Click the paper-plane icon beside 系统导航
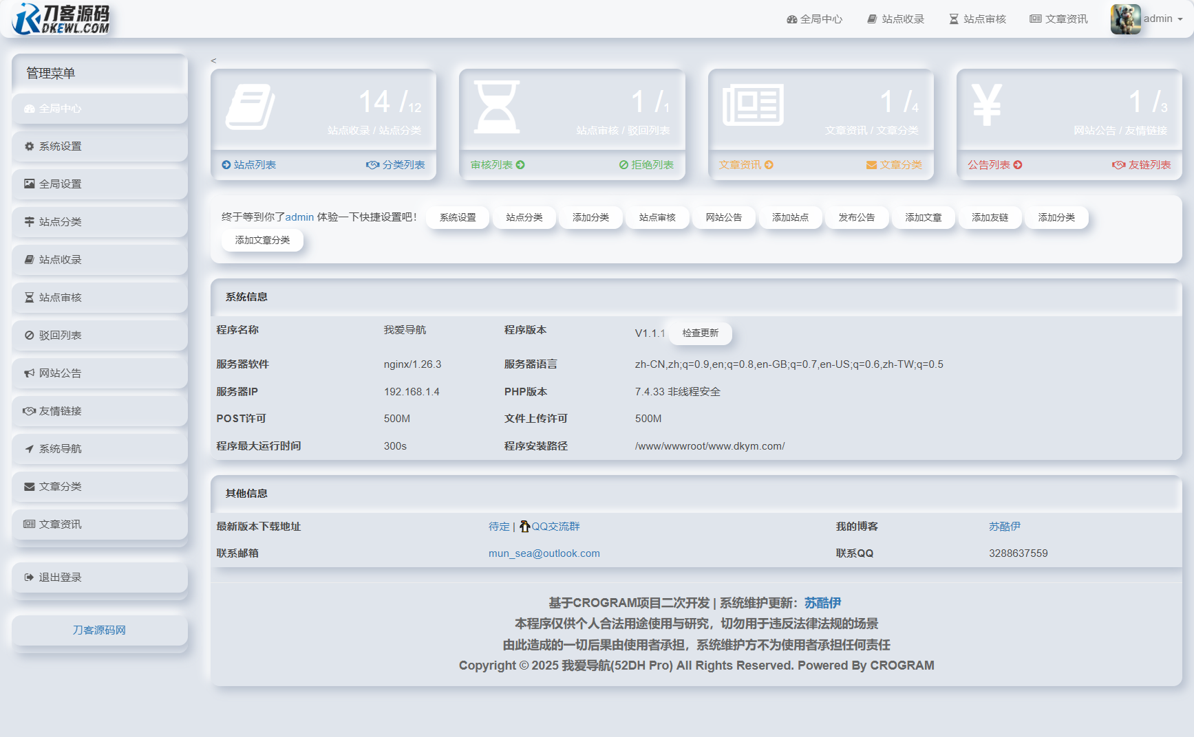Viewport: 1194px width, 737px height. click(28, 448)
